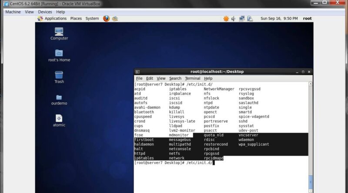Click the 'lvm2-monitor' entry in terminal
Image resolution: width=348 pixels, height=193 pixels.
click(182, 131)
